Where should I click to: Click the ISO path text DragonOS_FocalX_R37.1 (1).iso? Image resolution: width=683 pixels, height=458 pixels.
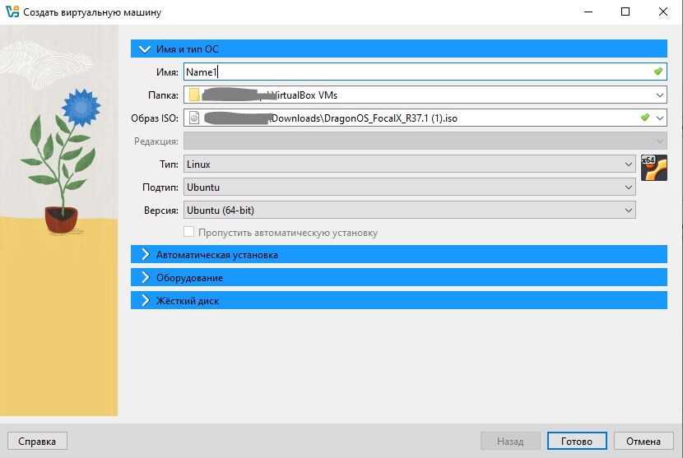391,118
